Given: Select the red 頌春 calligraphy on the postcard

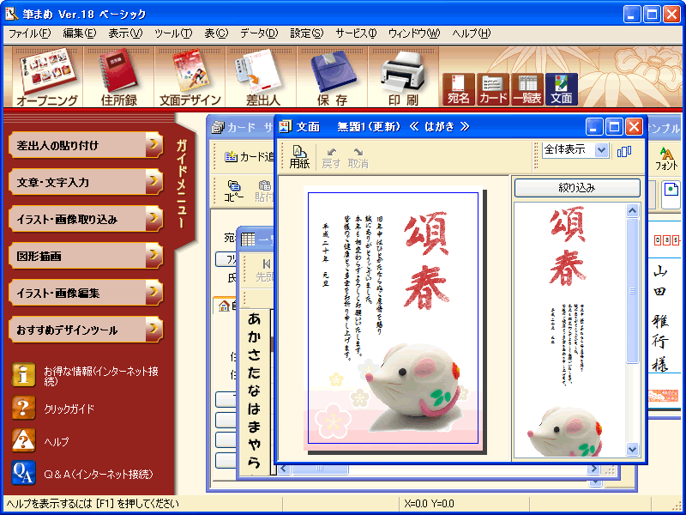Looking at the screenshot, I should [x=426, y=261].
